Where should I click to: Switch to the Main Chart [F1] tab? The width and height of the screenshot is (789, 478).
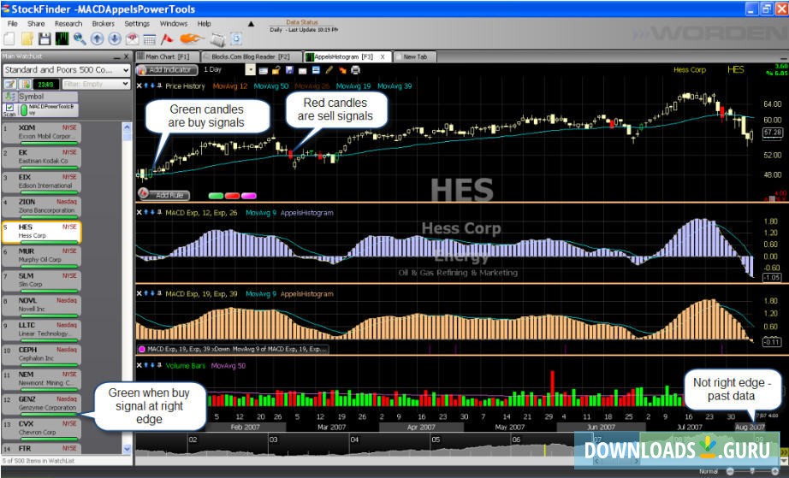(x=167, y=56)
